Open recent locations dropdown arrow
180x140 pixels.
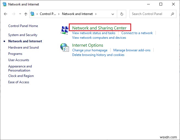point(20,14)
